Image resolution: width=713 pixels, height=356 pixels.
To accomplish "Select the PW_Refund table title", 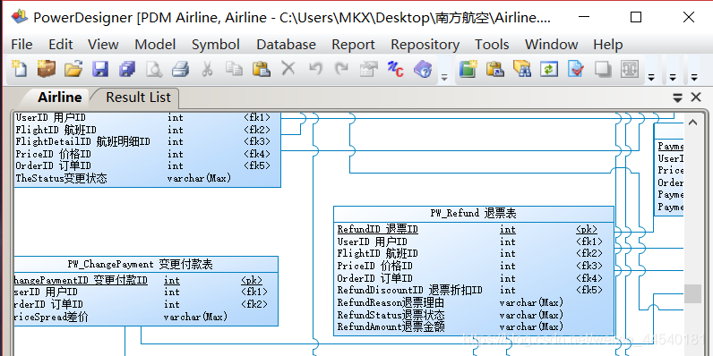I will (x=473, y=213).
